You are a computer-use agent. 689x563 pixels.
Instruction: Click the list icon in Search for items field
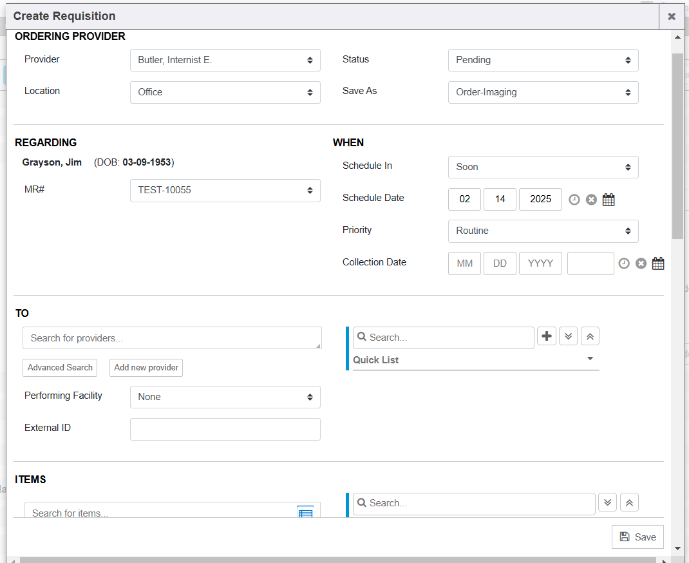(305, 513)
